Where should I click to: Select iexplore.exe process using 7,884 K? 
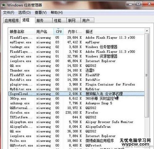[x=76, y=136]
